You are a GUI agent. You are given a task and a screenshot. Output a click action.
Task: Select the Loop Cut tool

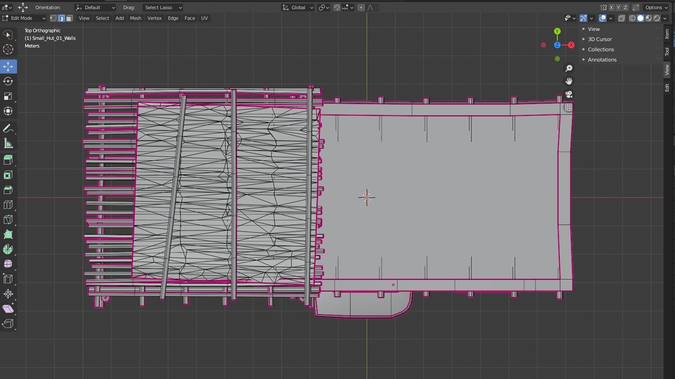pos(8,205)
